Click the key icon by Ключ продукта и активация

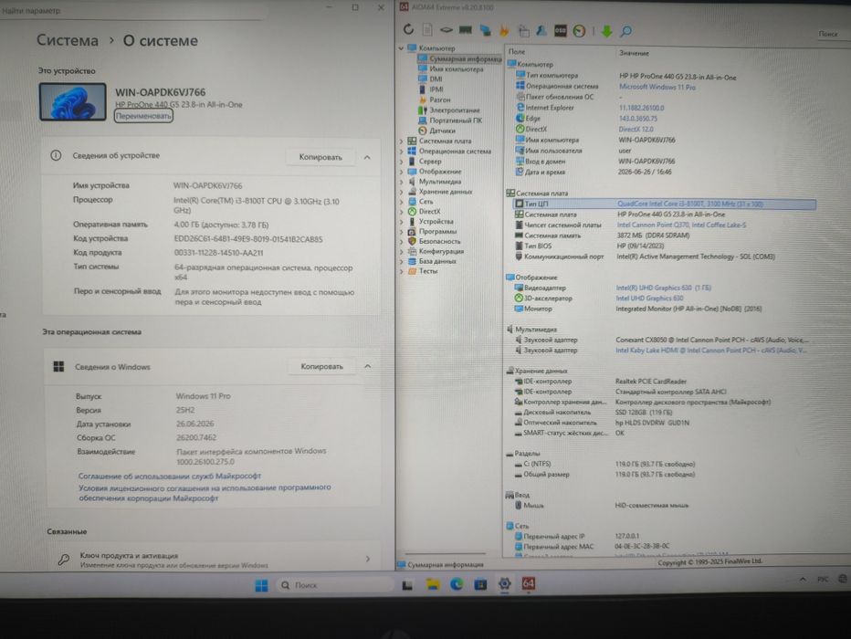64,560
